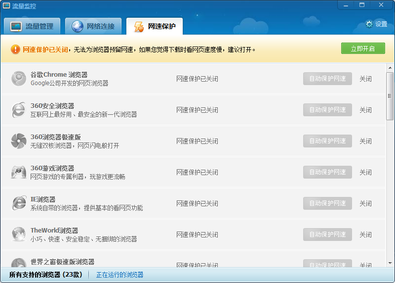The image size is (395, 283).
Task: Click the 360浏览器极速版 pinwheel icon
Action: coord(19,141)
